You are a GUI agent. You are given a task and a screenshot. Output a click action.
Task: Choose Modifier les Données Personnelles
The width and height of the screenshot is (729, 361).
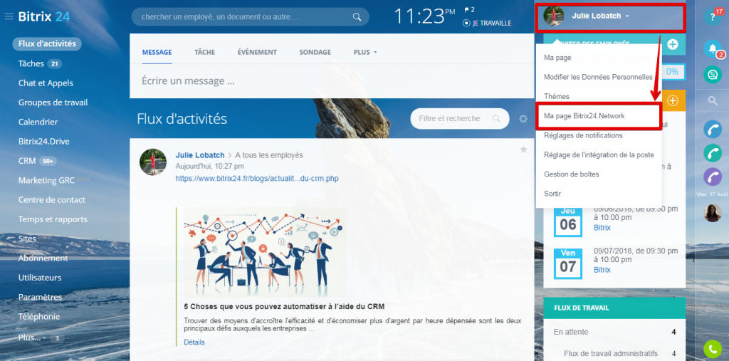click(598, 77)
